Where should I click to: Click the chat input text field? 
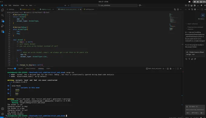click(x=195, y=110)
